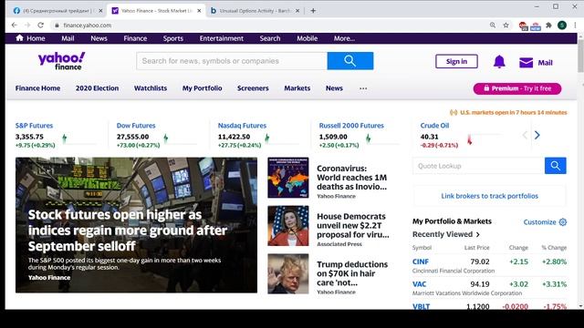Click the browser address bar

pyautogui.click(x=268, y=25)
